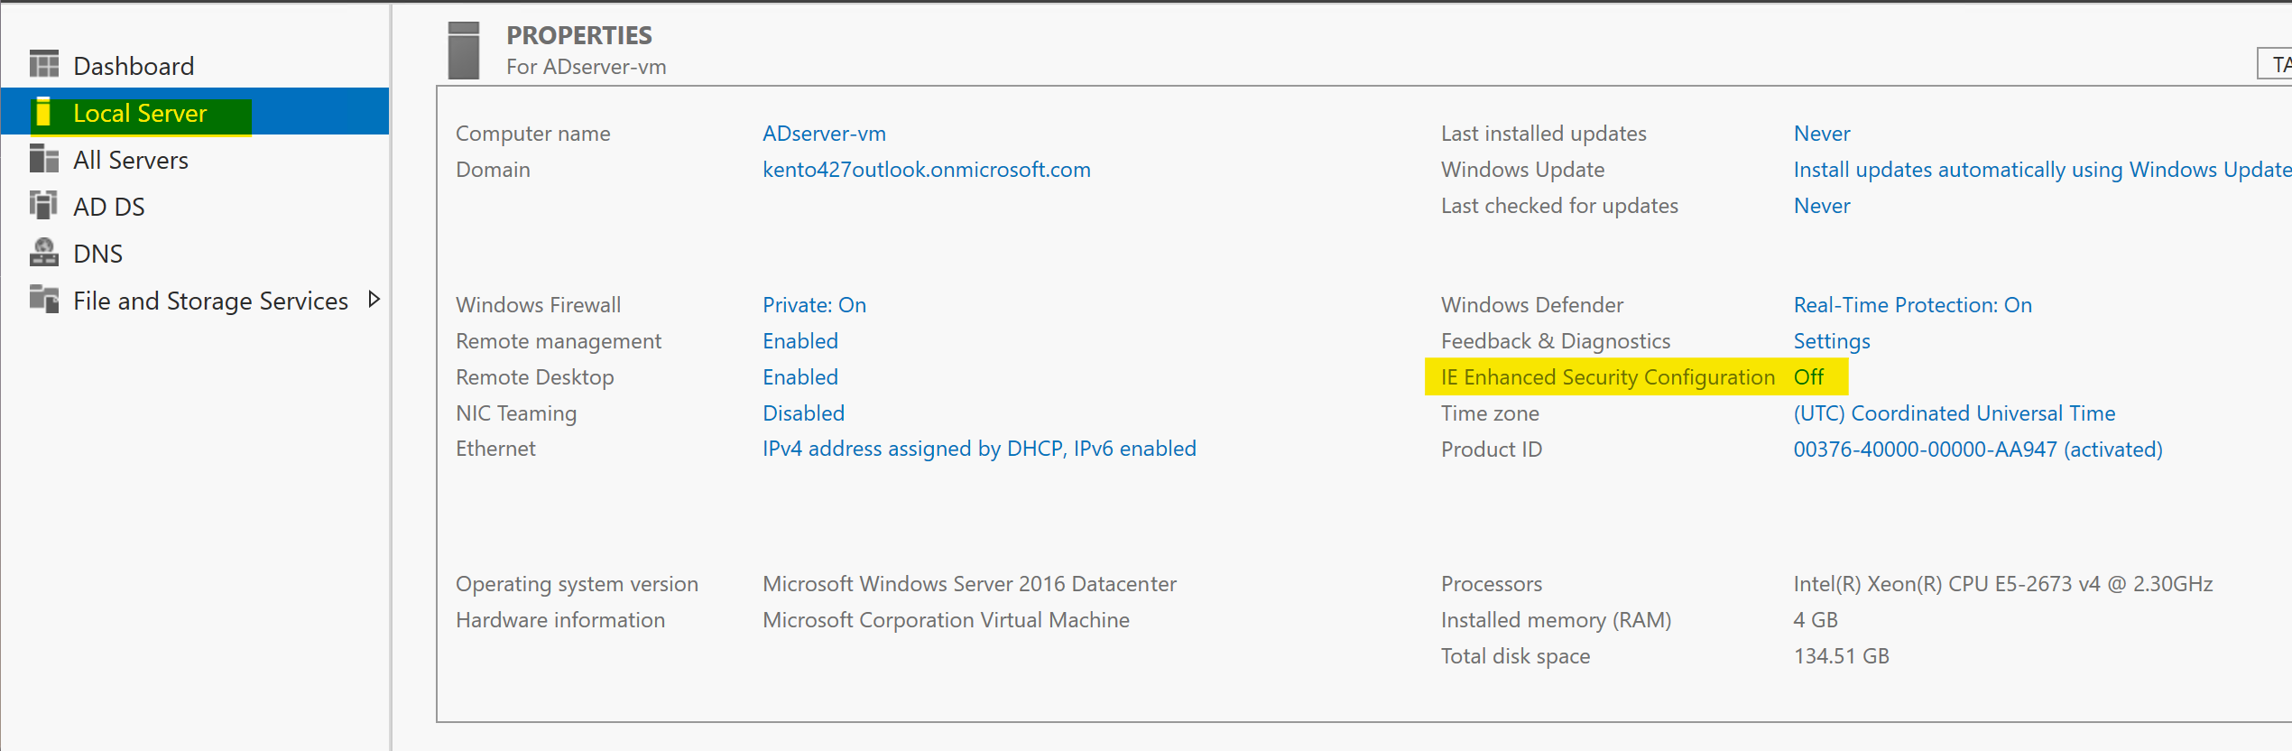Open the Dashboard page
This screenshot has width=2292, height=751.
[x=134, y=66]
